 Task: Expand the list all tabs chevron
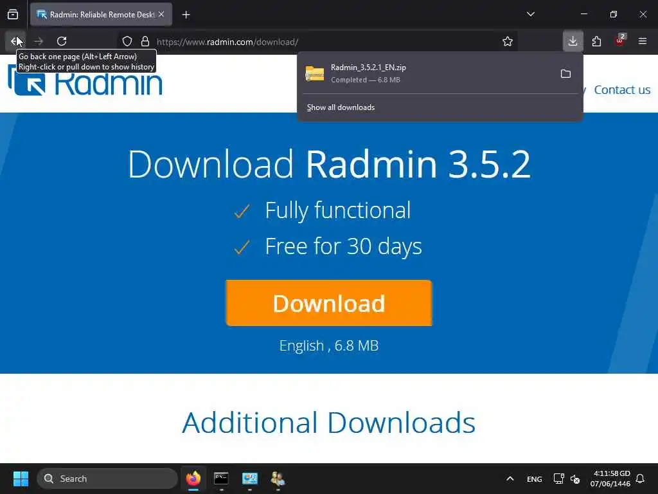tap(530, 14)
